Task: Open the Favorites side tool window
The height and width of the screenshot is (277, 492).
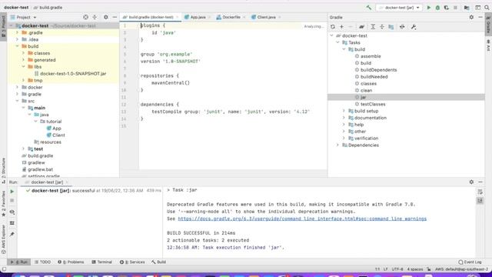Action: (3, 203)
